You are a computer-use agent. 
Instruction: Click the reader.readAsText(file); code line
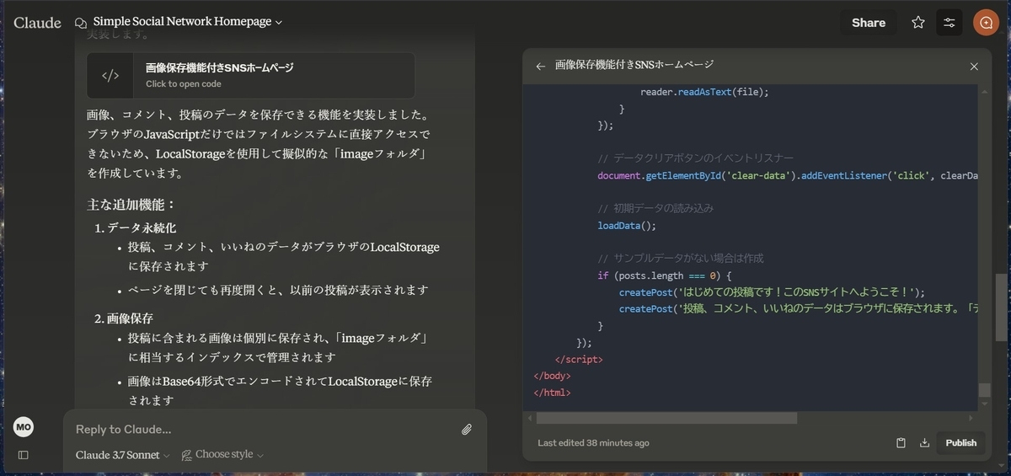[705, 92]
